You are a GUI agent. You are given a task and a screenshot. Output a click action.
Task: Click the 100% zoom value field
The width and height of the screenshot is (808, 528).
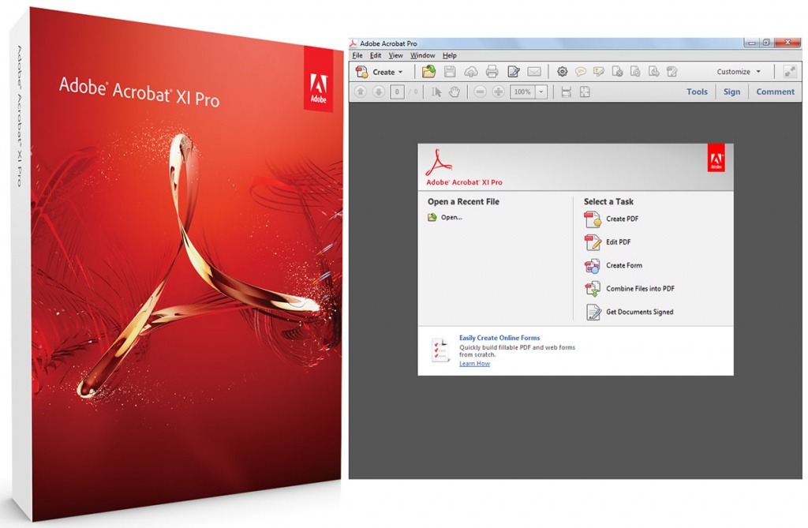[522, 92]
